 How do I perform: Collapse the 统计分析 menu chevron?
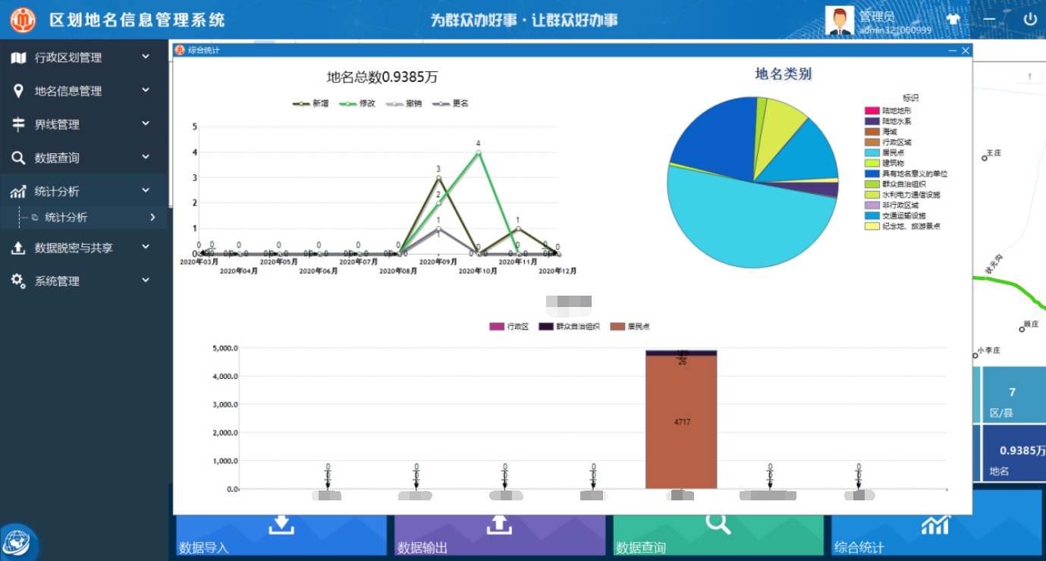coord(146,190)
